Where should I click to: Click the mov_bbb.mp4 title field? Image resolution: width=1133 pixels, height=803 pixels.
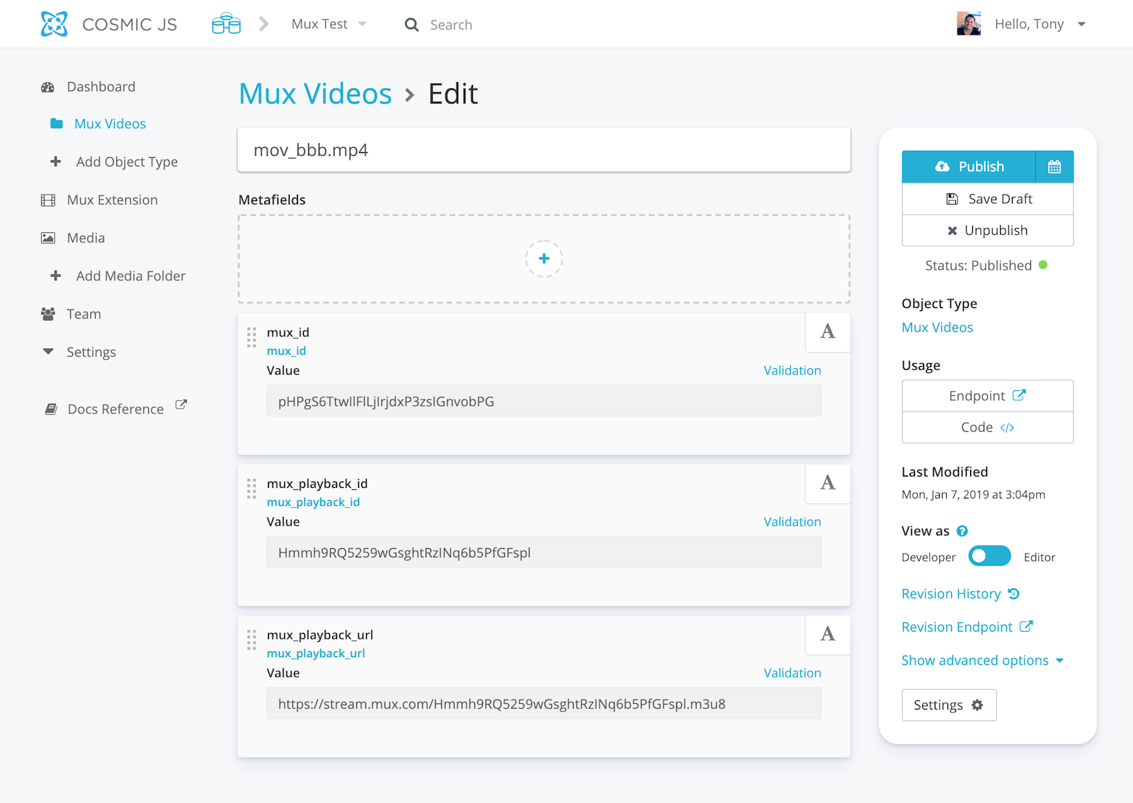pos(544,149)
